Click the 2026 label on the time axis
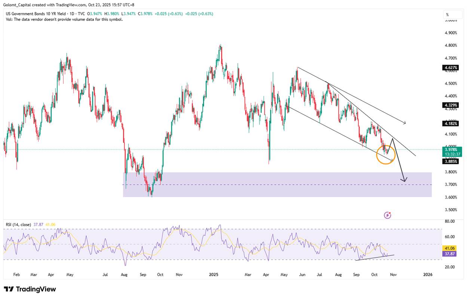Image resolution: width=467 pixels, height=299 pixels. pos(428,274)
